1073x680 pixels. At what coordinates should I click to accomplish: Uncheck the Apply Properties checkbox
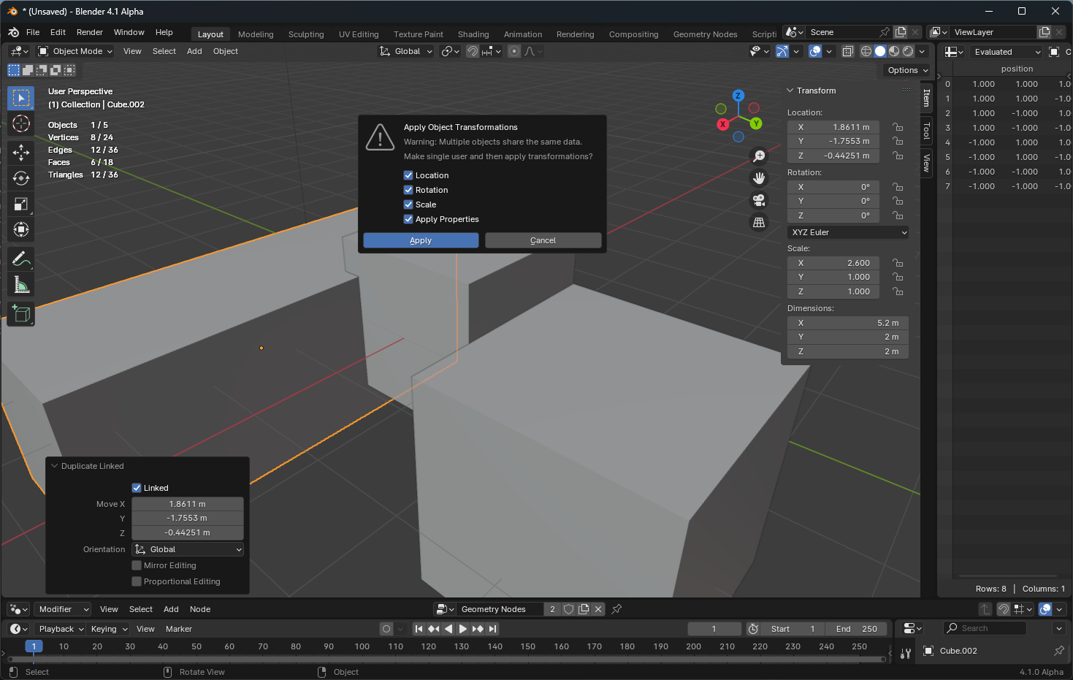(x=408, y=219)
